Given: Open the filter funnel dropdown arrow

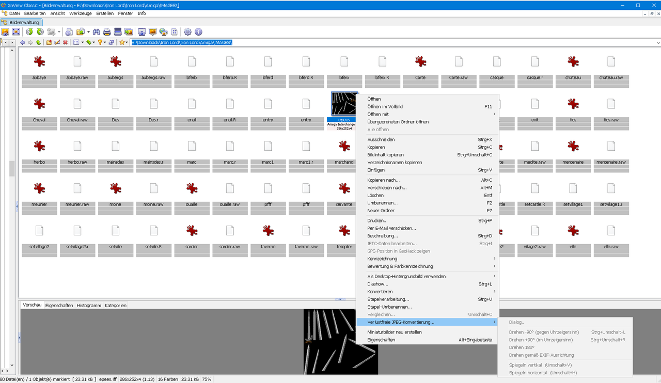Looking at the screenshot, I should (105, 42).
